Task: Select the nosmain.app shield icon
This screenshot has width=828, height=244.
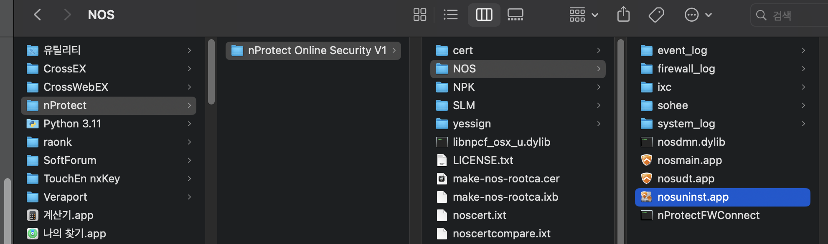Action: coord(647,160)
